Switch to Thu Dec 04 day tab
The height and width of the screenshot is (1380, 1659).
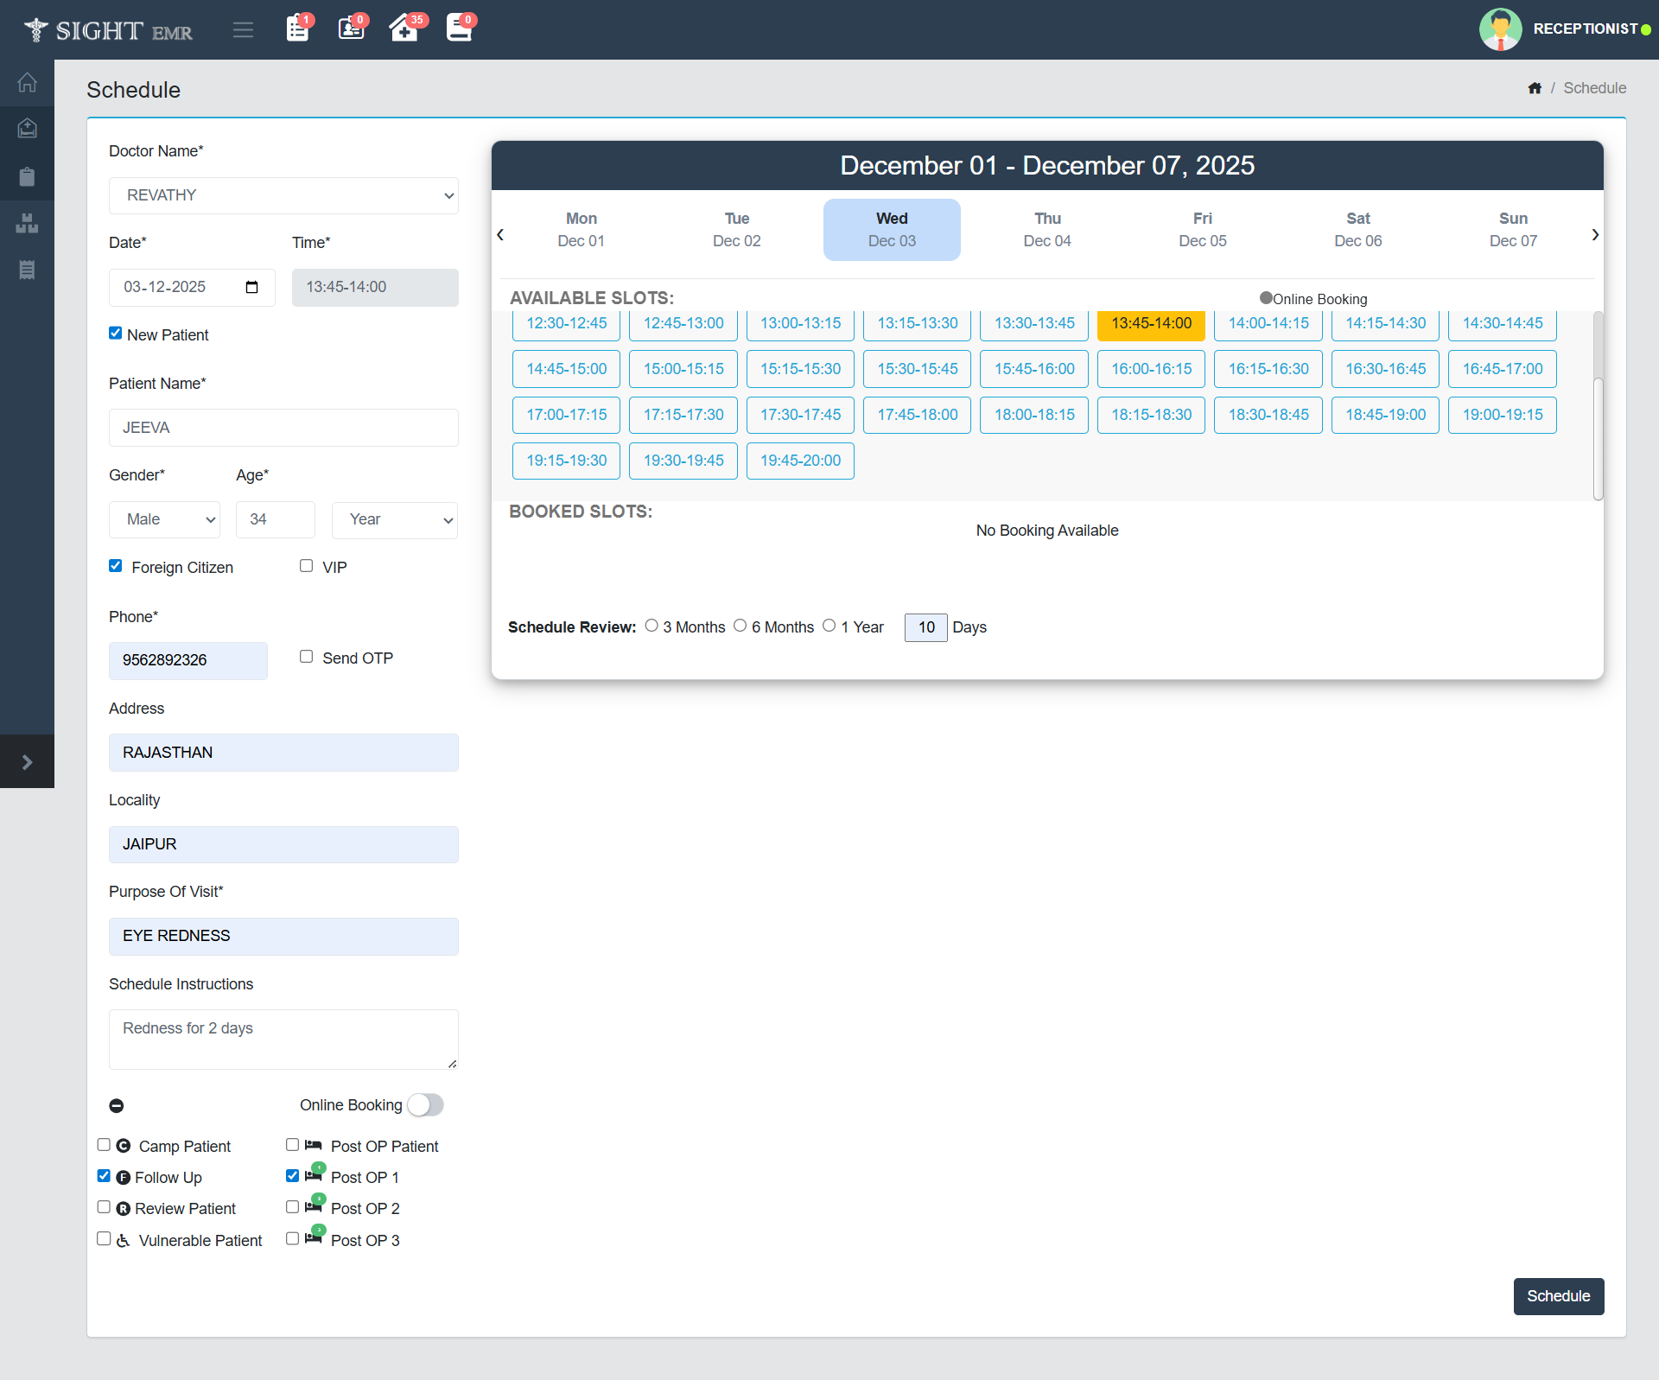click(x=1046, y=230)
